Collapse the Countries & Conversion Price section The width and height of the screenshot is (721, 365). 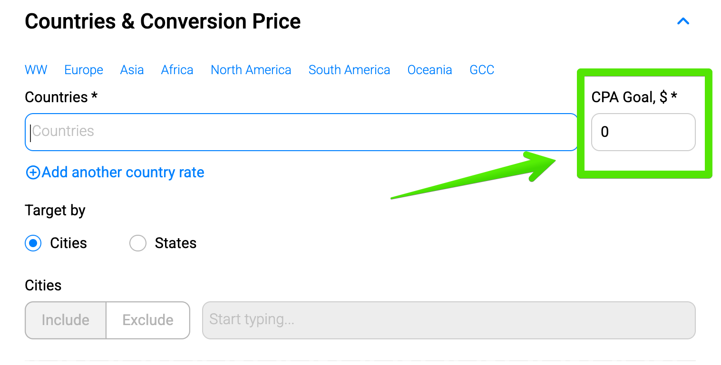pos(683,21)
